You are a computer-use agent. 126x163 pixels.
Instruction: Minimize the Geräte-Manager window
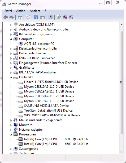tap(101, 3)
